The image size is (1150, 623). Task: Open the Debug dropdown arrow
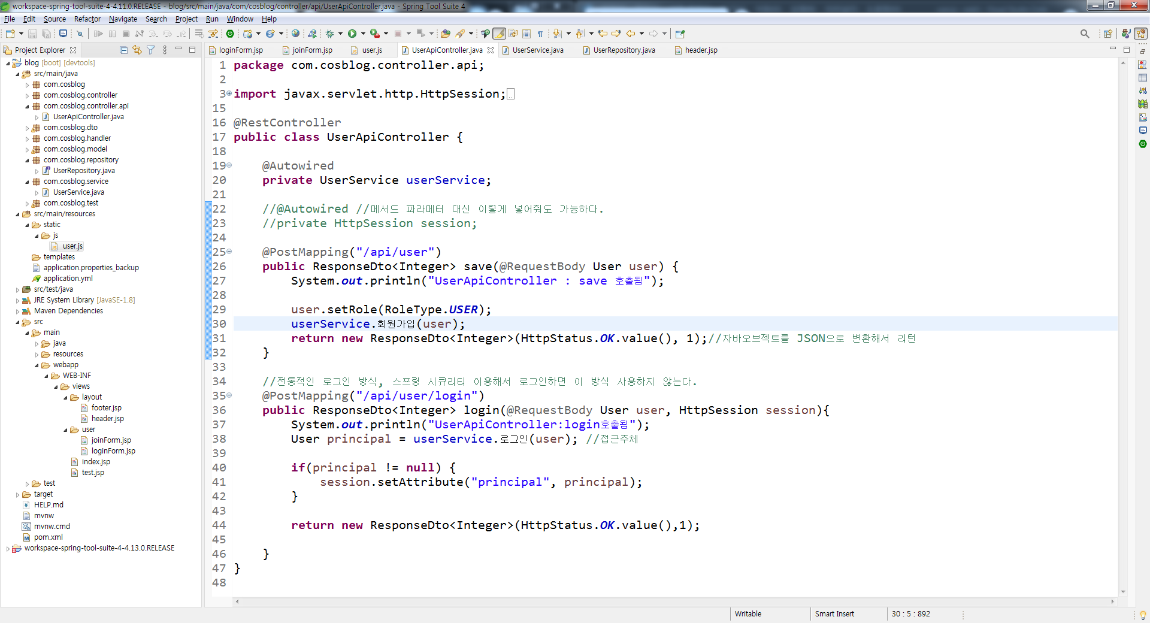point(340,34)
